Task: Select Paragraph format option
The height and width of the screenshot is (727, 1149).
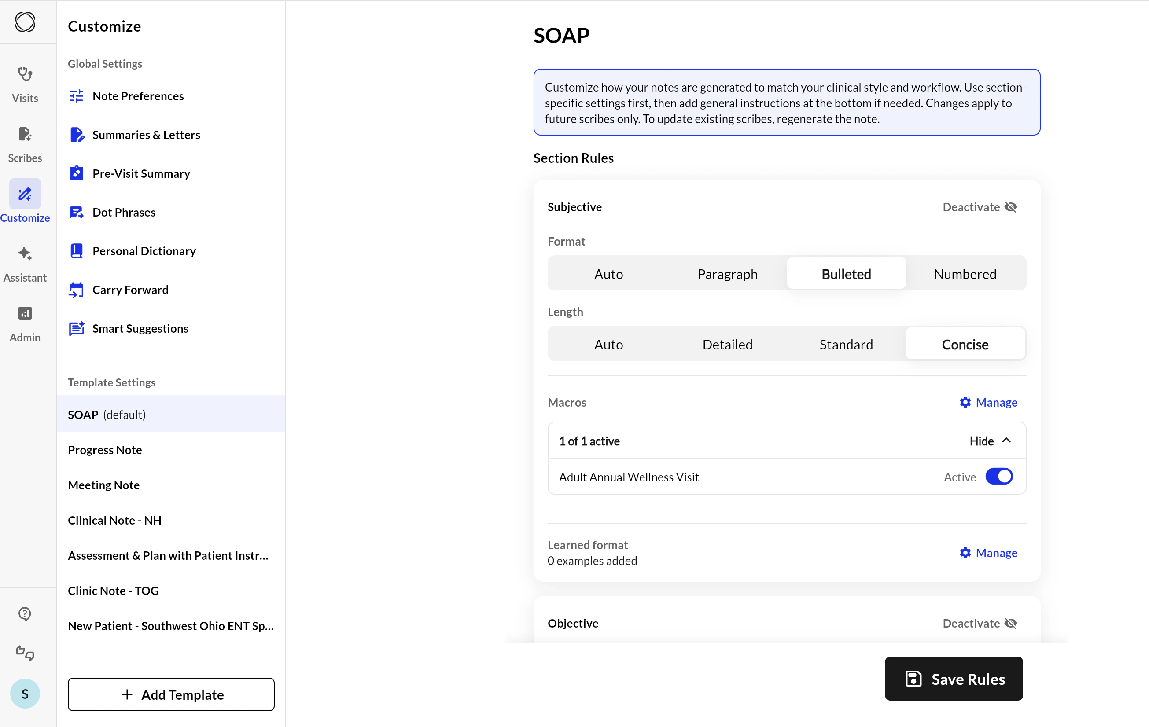Action: 727,274
